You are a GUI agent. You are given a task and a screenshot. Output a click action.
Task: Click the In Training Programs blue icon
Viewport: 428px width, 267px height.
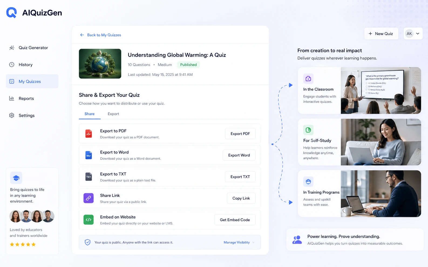pos(308,181)
